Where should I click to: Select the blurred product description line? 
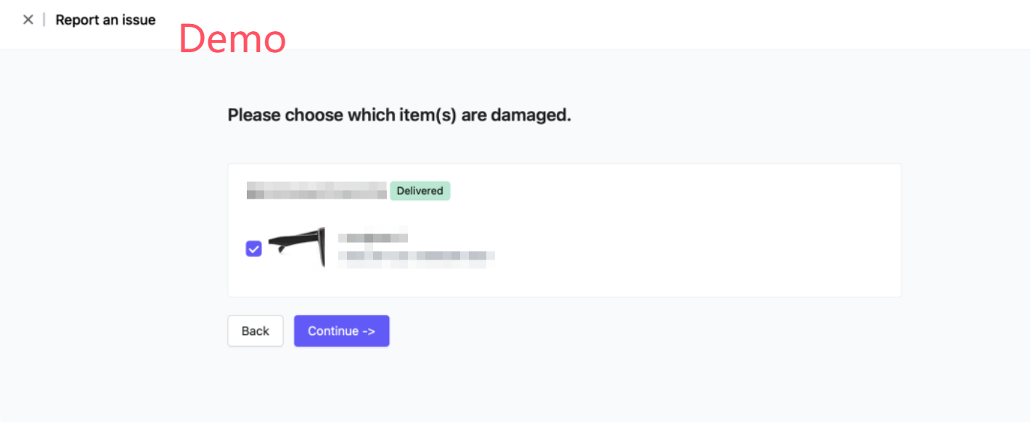click(417, 255)
